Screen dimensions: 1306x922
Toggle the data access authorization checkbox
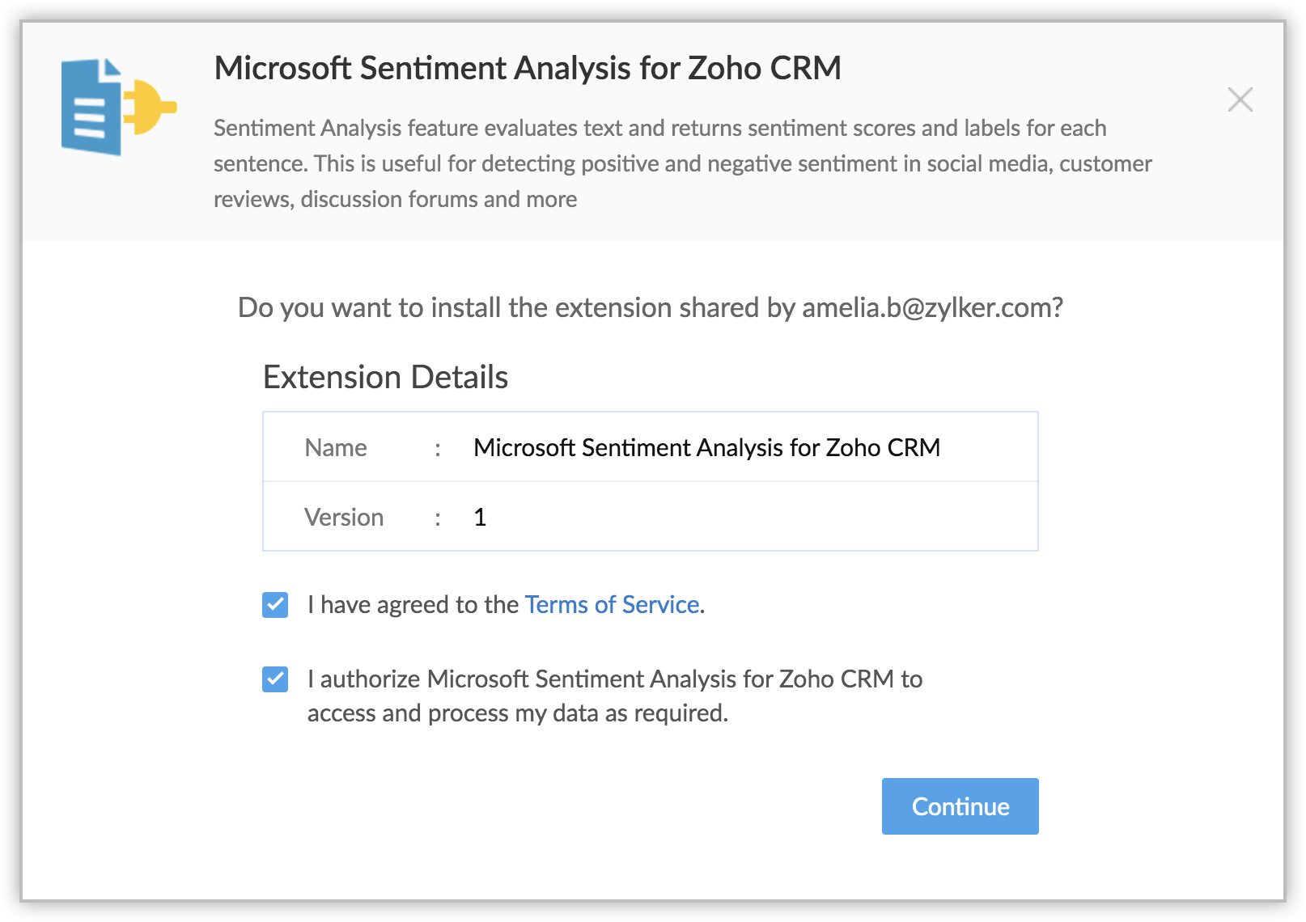click(x=275, y=679)
